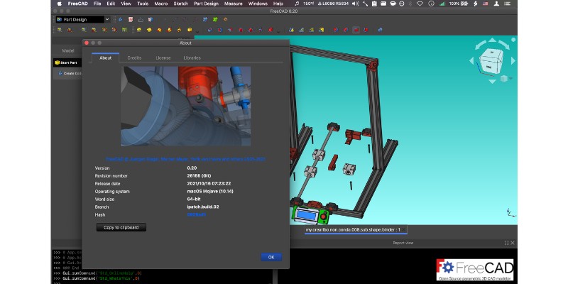
Task: Open the Part Design workbench dropdown
Action: click(82, 20)
